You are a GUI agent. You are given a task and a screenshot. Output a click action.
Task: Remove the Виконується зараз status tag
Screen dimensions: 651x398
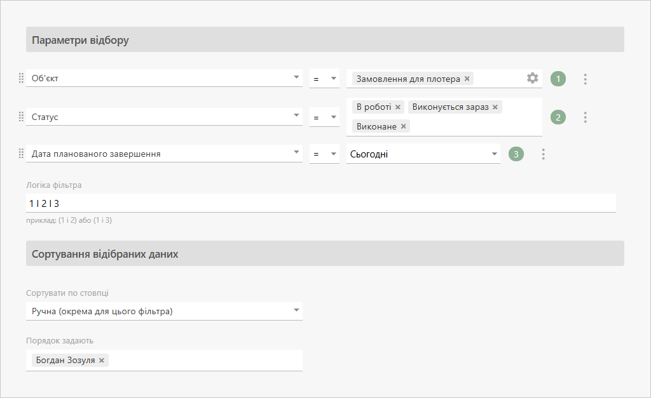tap(495, 107)
